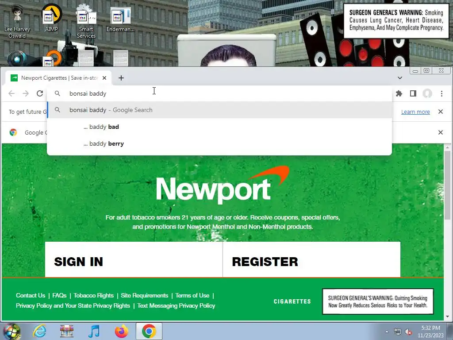Viewport: 453px width, 340px height.
Task: Click the search magnifier in address bar
Action: coord(58,93)
